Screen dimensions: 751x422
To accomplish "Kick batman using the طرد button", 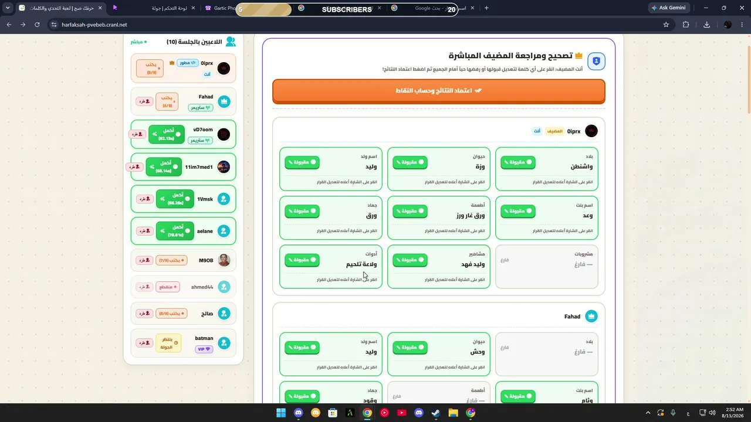I will (x=144, y=343).
